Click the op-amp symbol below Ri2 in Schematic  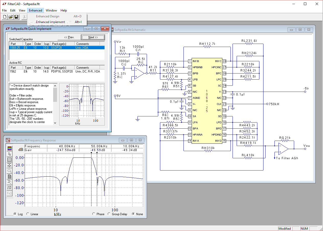click(139, 73)
